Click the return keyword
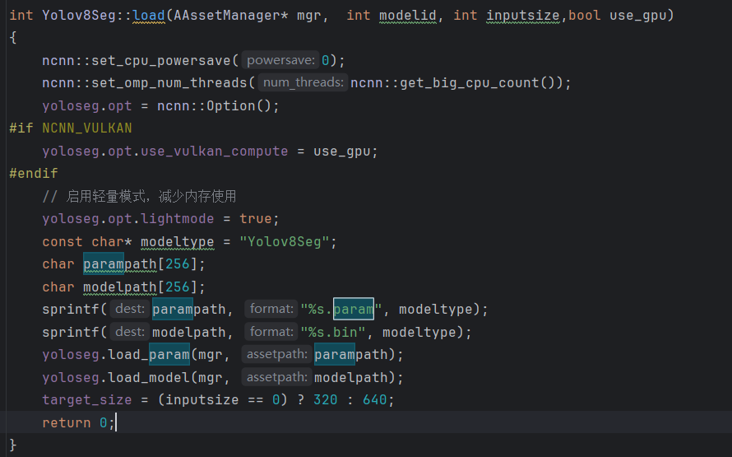This screenshot has width=732, height=457. click(67, 423)
